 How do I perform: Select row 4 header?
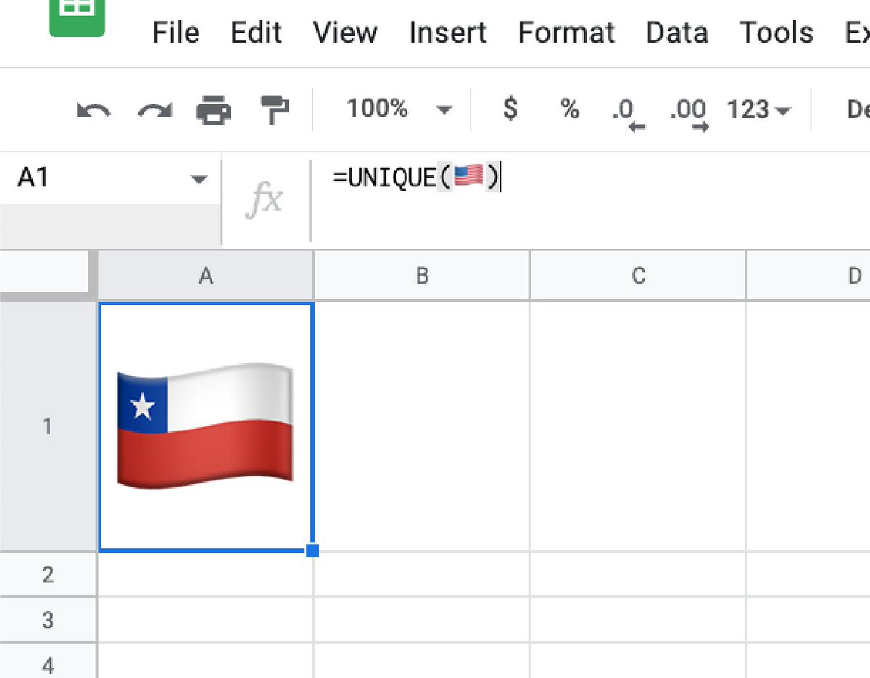(48, 661)
